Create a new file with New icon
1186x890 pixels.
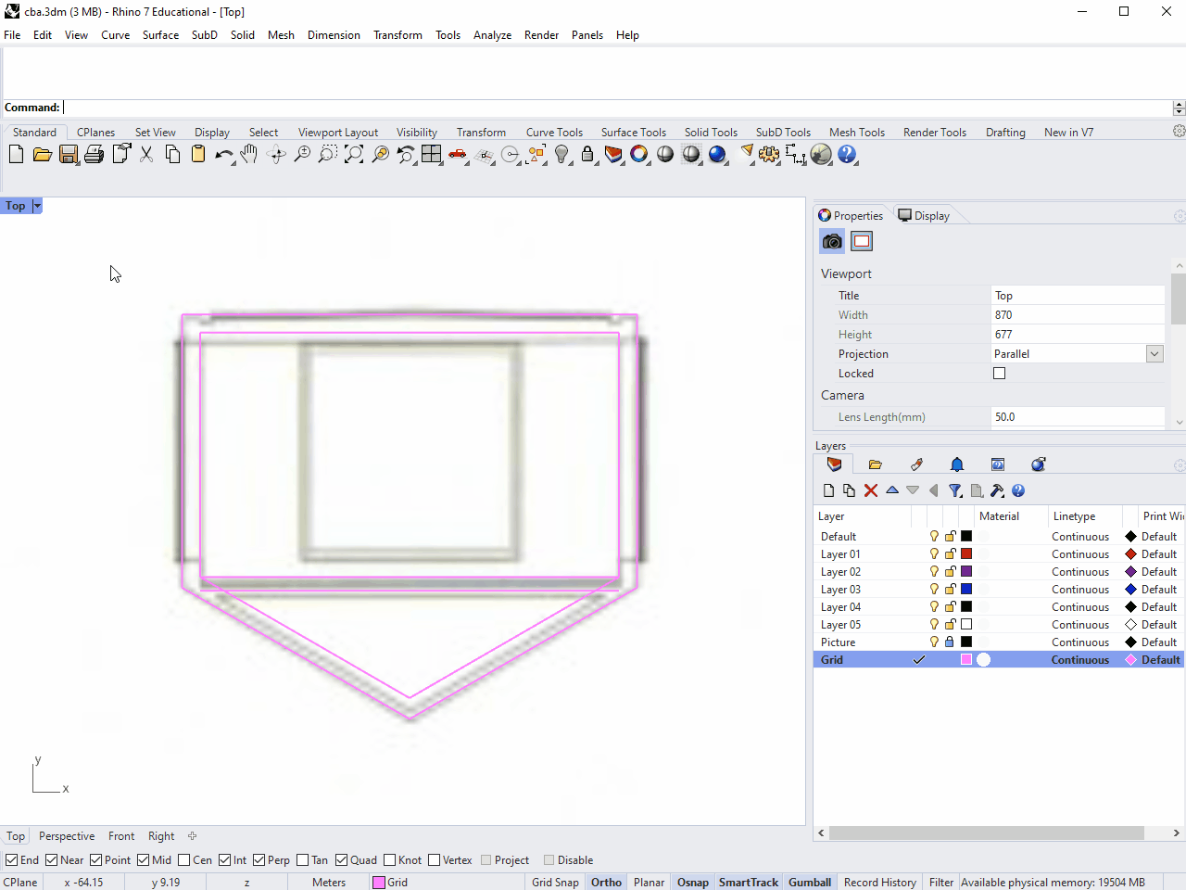coord(16,155)
